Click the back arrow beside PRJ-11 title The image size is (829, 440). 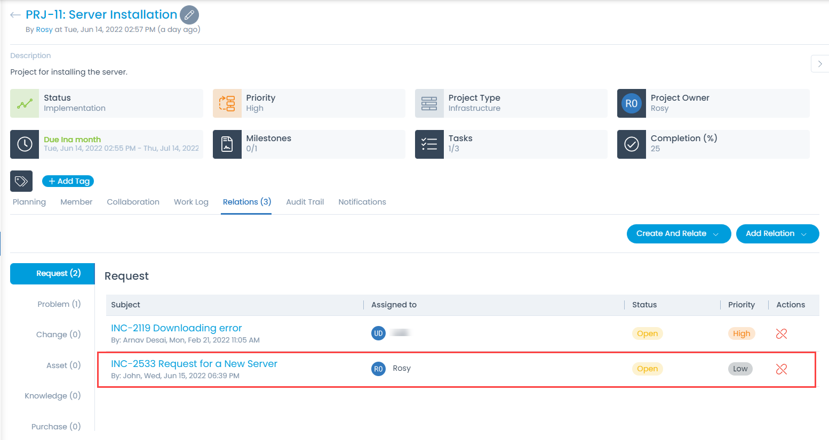[15, 14]
